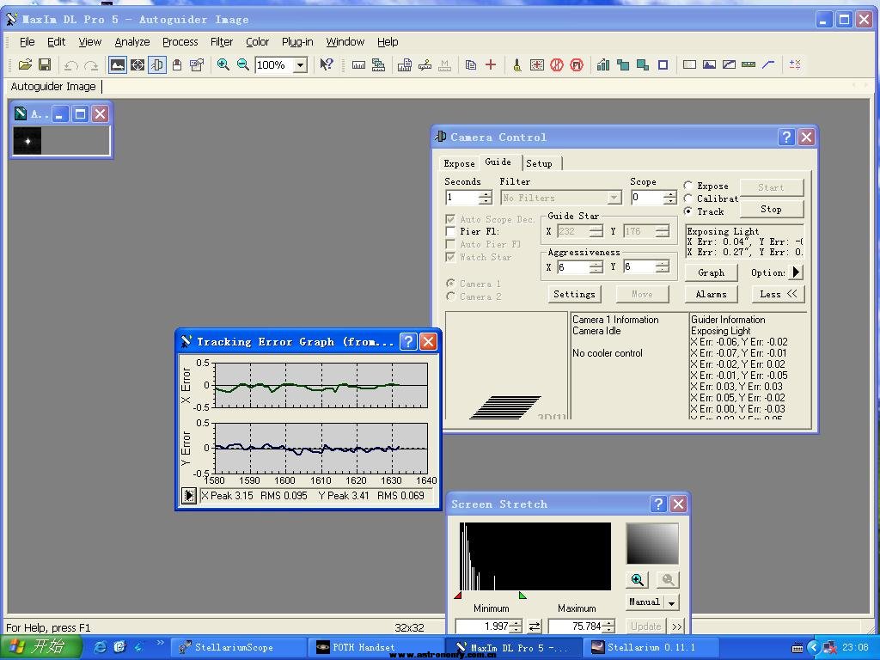The image size is (880, 660).
Task: Switch to the Expose tab
Action: [459, 163]
